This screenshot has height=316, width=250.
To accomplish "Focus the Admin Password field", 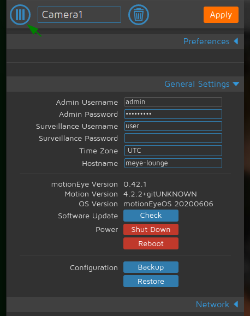I will pyautogui.click(x=173, y=114).
